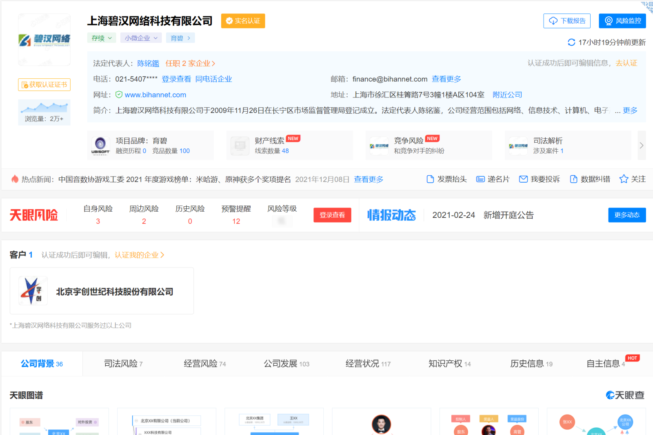Click the 发票抬头 invoice icon
This screenshot has height=435, width=653.
pyautogui.click(x=430, y=179)
